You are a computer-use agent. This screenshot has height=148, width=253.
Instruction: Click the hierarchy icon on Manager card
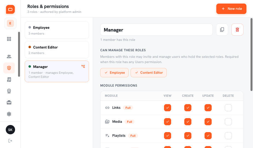(x=83, y=66)
